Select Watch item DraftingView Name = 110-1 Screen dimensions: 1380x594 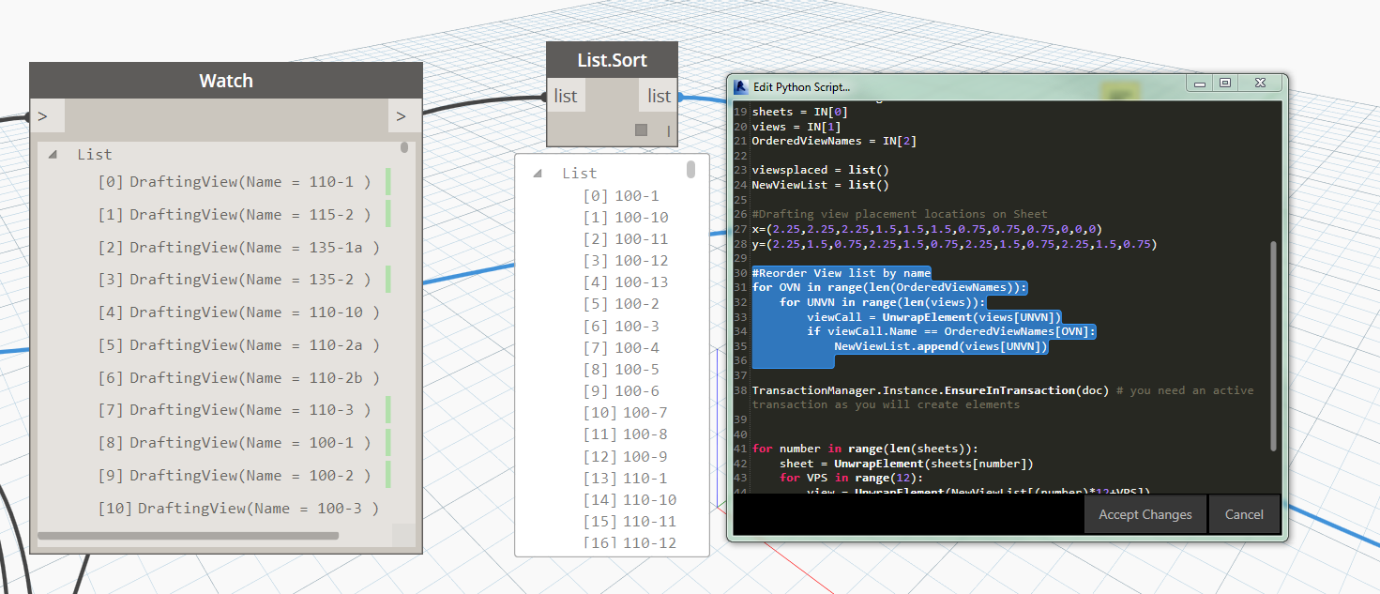point(235,182)
